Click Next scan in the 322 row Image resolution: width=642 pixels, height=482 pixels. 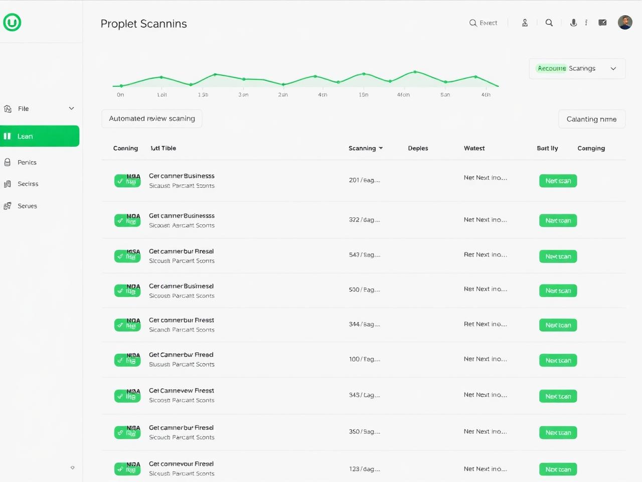coord(558,220)
